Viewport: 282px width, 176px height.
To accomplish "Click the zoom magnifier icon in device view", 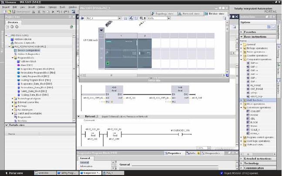I will [x=141, y=18].
